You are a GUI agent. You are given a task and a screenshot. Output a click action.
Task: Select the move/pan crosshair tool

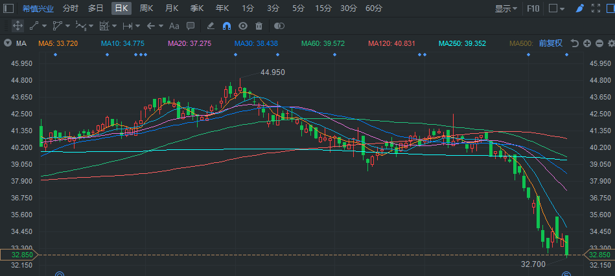pos(17,27)
